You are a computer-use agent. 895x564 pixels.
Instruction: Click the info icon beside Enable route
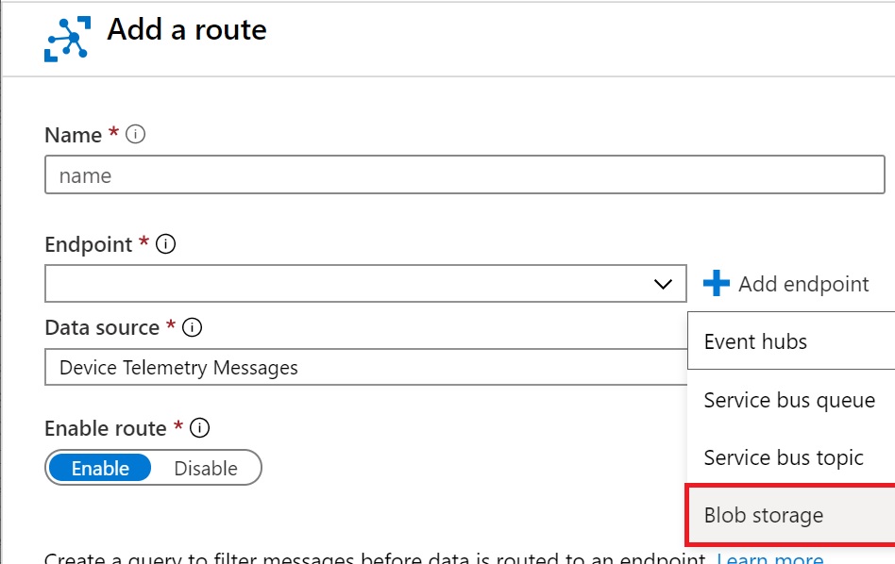pyautogui.click(x=199, y=427)
